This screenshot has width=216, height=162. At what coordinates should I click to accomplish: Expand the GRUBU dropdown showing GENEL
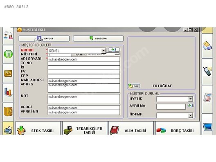[103, 51]
